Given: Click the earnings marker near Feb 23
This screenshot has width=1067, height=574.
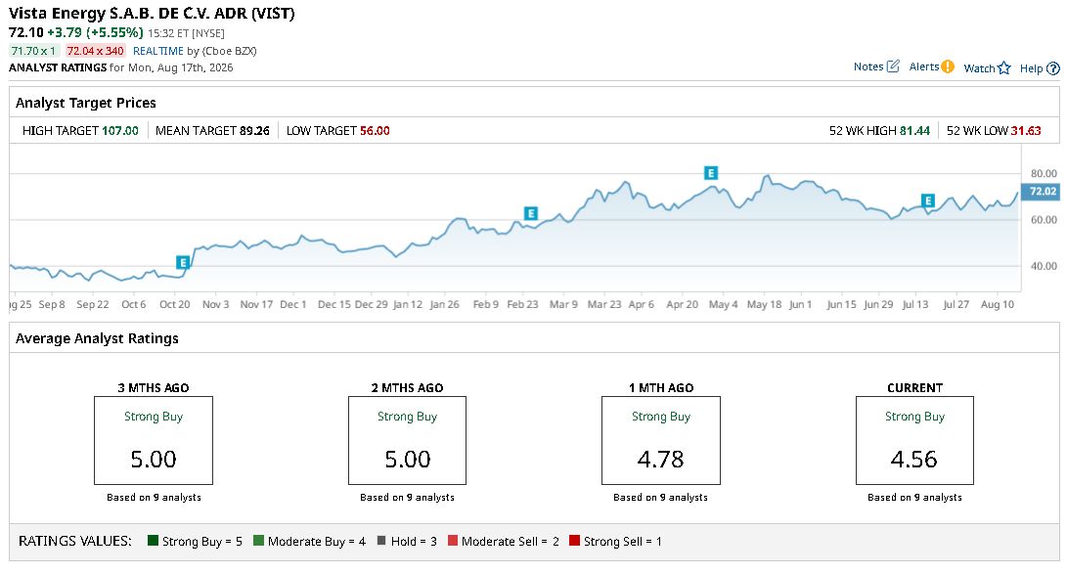Looking at the screenshot, I should pos(531,213).
